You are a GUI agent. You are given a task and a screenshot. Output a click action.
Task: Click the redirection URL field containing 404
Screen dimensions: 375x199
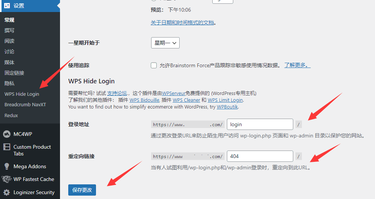(260, 156)
